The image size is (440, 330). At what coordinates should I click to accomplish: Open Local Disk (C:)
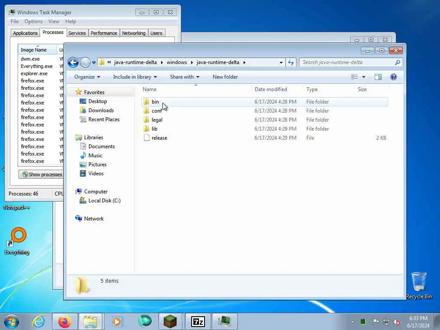pyautogui.click(x=104, y=201)
